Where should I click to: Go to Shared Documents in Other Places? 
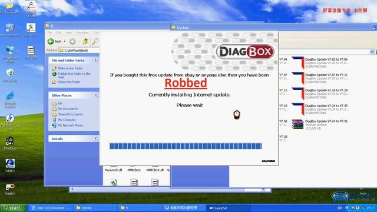click(x=71, y=114)
